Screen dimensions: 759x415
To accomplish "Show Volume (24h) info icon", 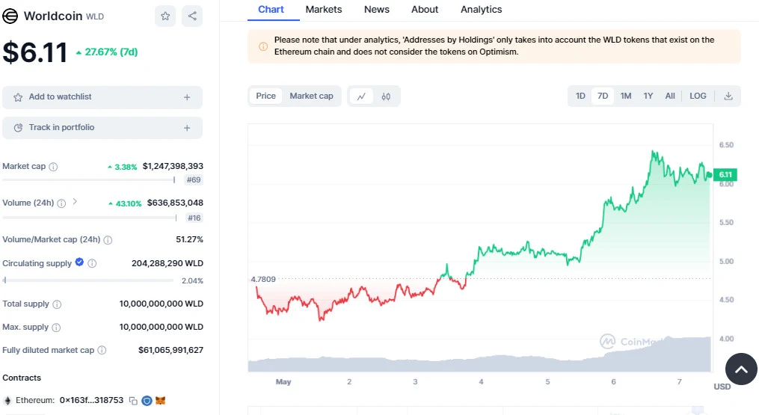I will [61, 203].
